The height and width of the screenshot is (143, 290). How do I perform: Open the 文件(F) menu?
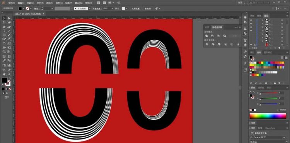click(x=11, y=3)
